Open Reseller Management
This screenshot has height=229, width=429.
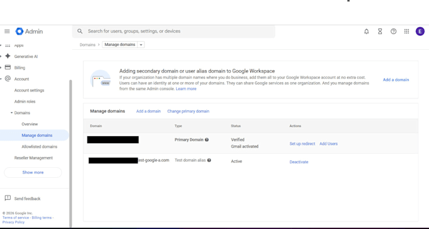33,158
